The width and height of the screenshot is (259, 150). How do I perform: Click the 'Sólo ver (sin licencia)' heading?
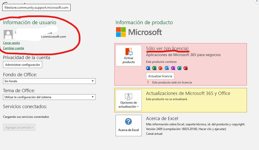[x=167, y=49]
